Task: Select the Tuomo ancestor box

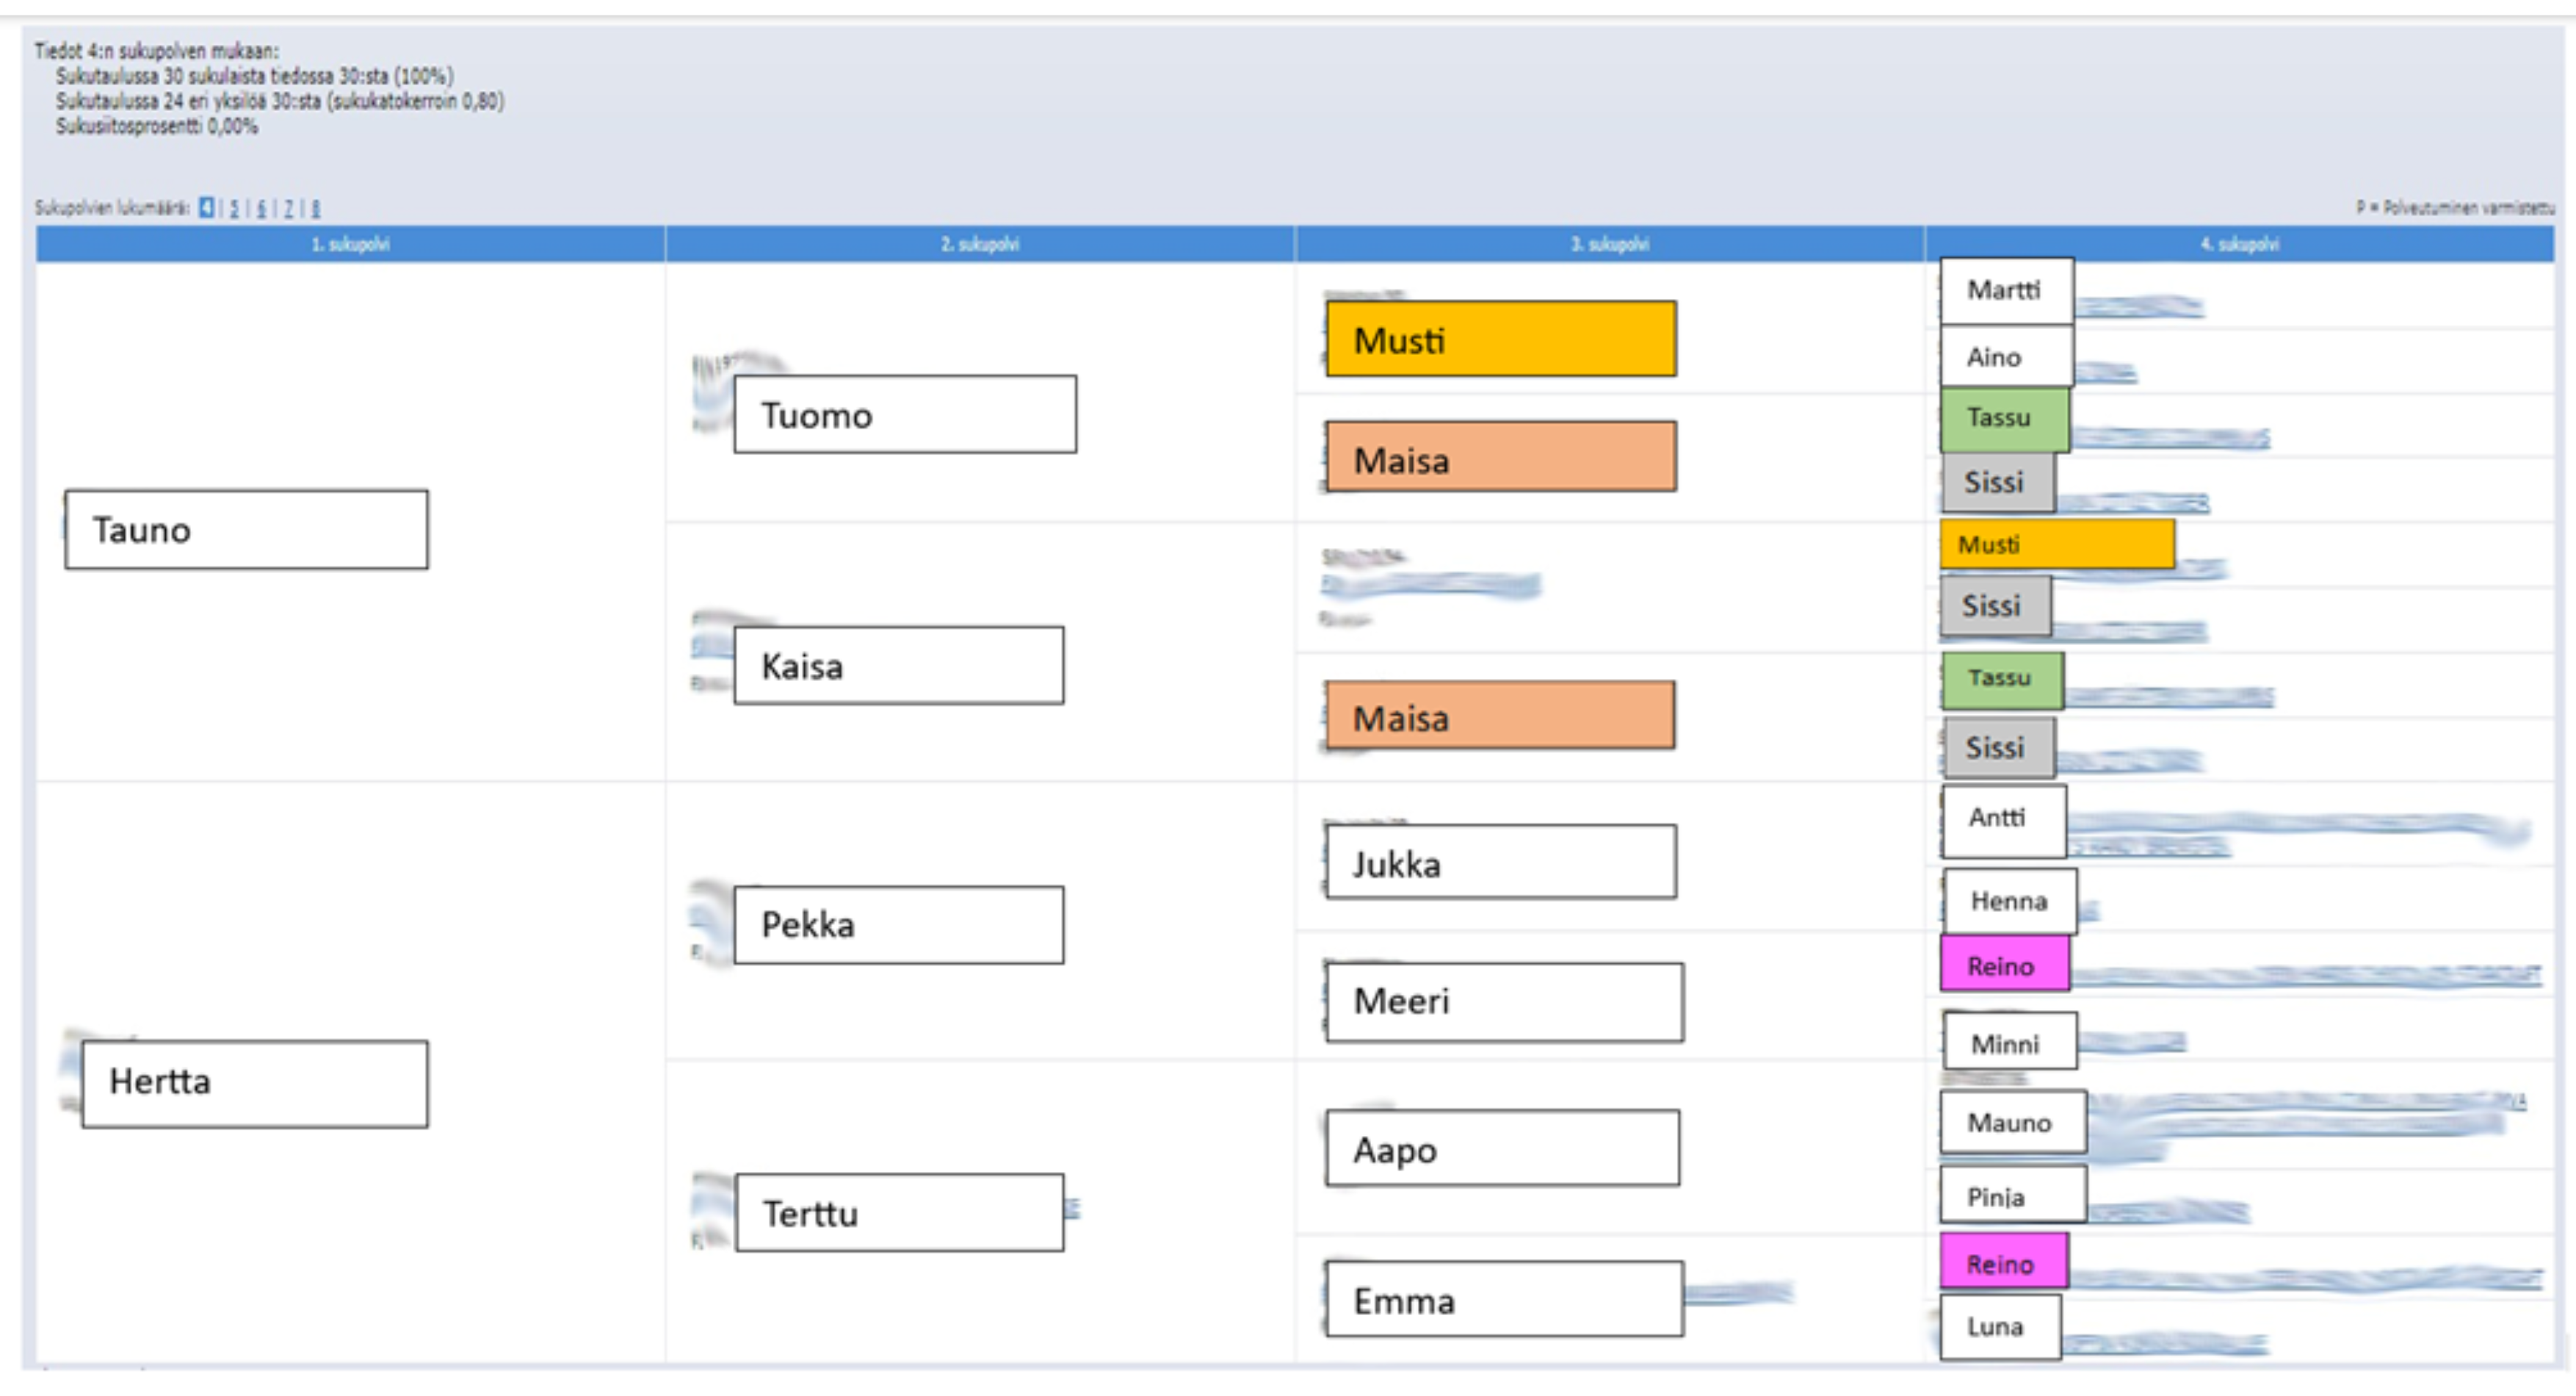Action: [x=904, y=414]
